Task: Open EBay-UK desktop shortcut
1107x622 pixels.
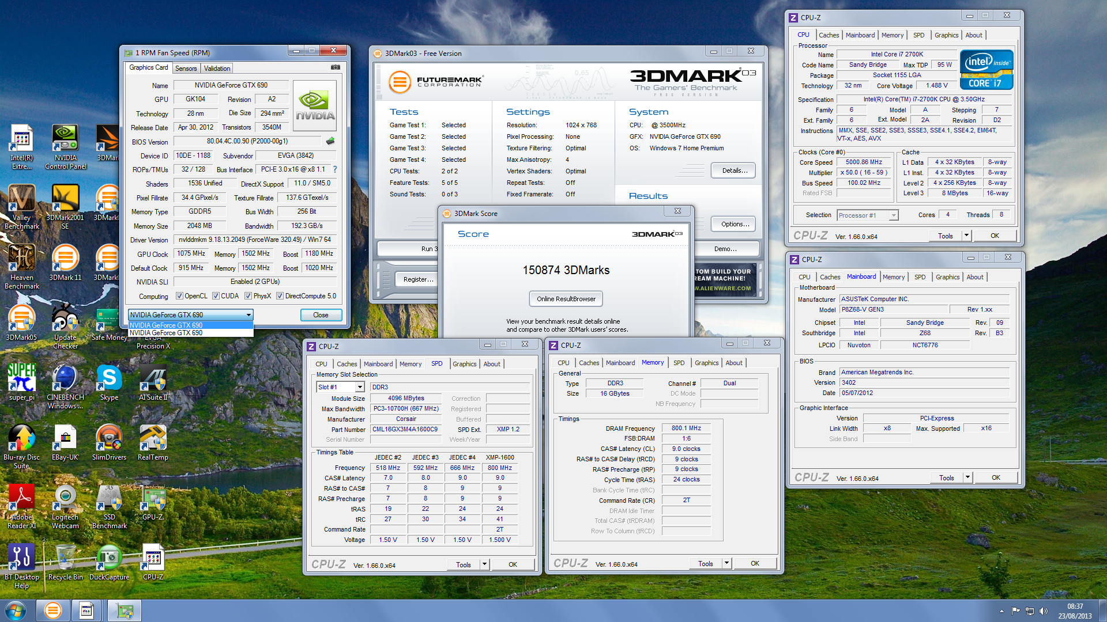Action: tap(65, 442)
